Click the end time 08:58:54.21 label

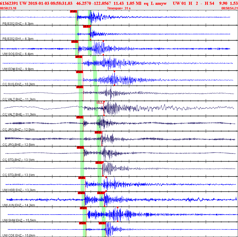coord(230,8)
